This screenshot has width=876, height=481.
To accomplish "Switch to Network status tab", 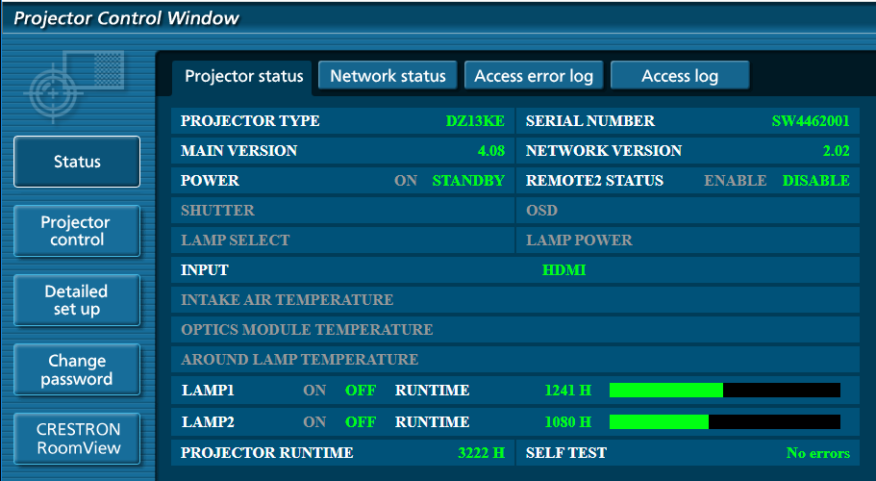I will tap(388, 76).
